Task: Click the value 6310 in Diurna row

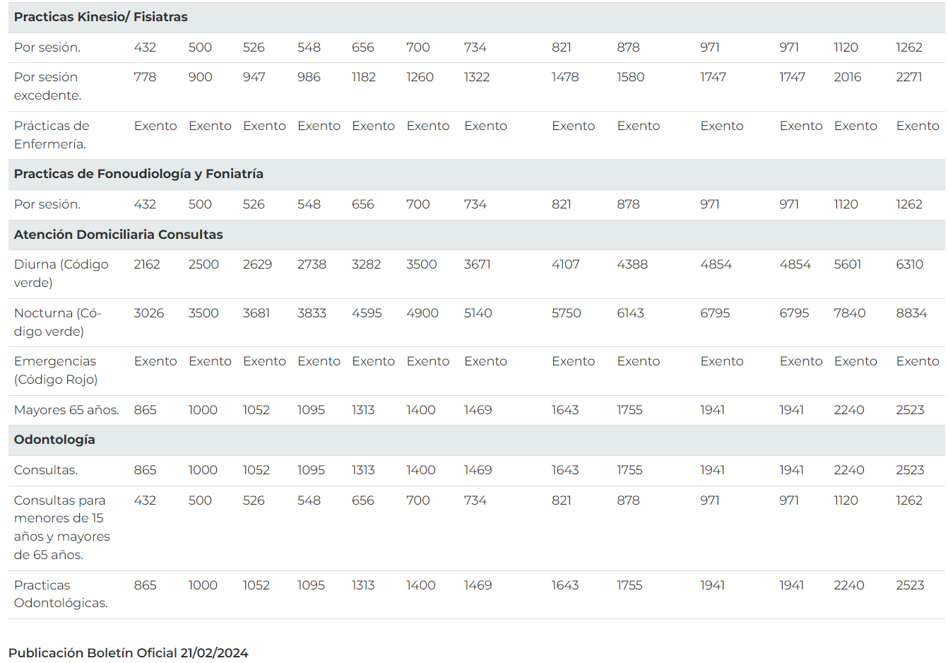Action: click(910, 264)
